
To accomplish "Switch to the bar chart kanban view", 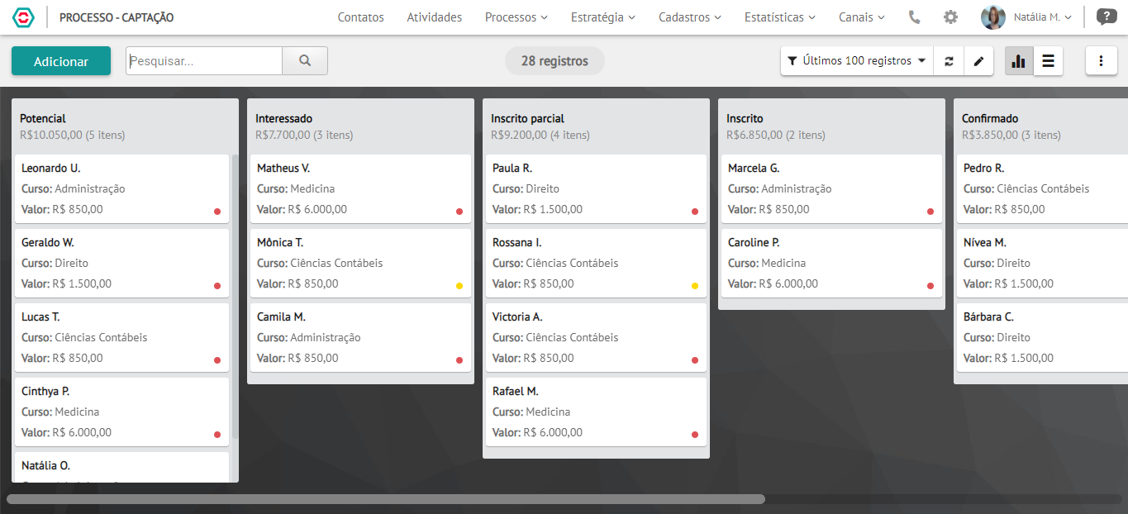I will point(1019,60).
